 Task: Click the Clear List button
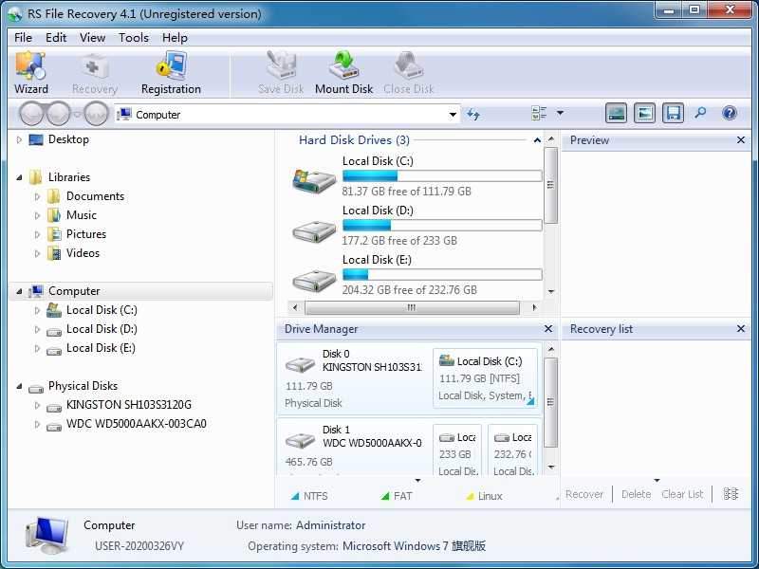pos(681,494)
